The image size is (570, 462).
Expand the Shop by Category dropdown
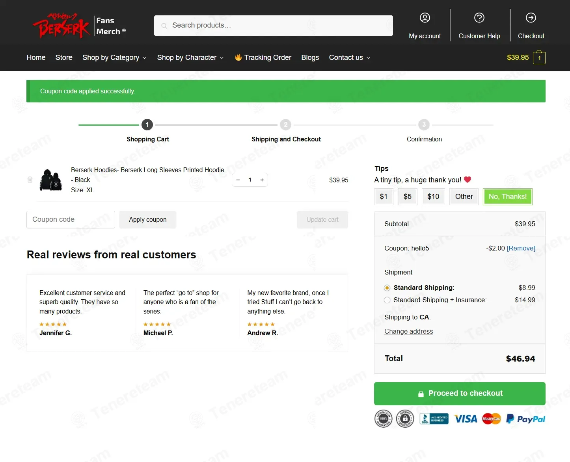click(x=114, y=58)
